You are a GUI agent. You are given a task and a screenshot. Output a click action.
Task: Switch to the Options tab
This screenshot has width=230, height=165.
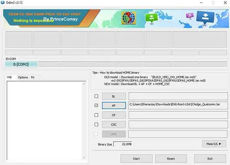click(x=23, y=77)
